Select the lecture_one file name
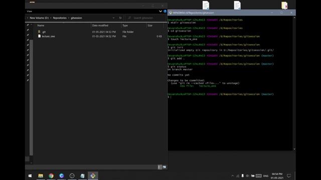Screen dimensions: 321x180 click(48, 36)
